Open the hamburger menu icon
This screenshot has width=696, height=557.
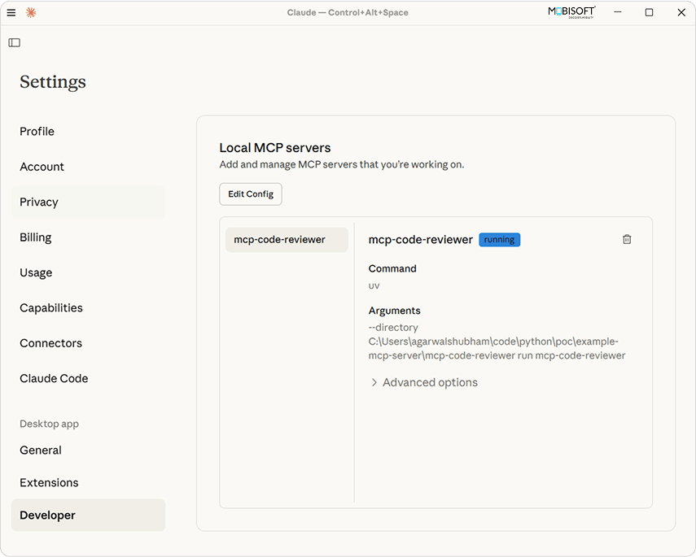(x=11, y=12)
